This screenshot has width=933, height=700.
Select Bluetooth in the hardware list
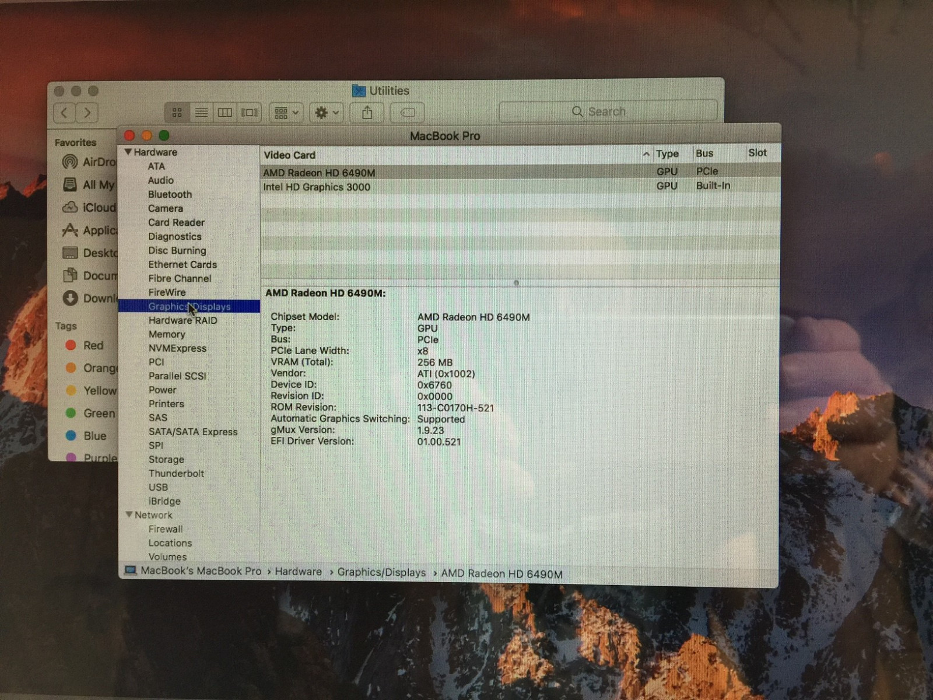point(170,194)
